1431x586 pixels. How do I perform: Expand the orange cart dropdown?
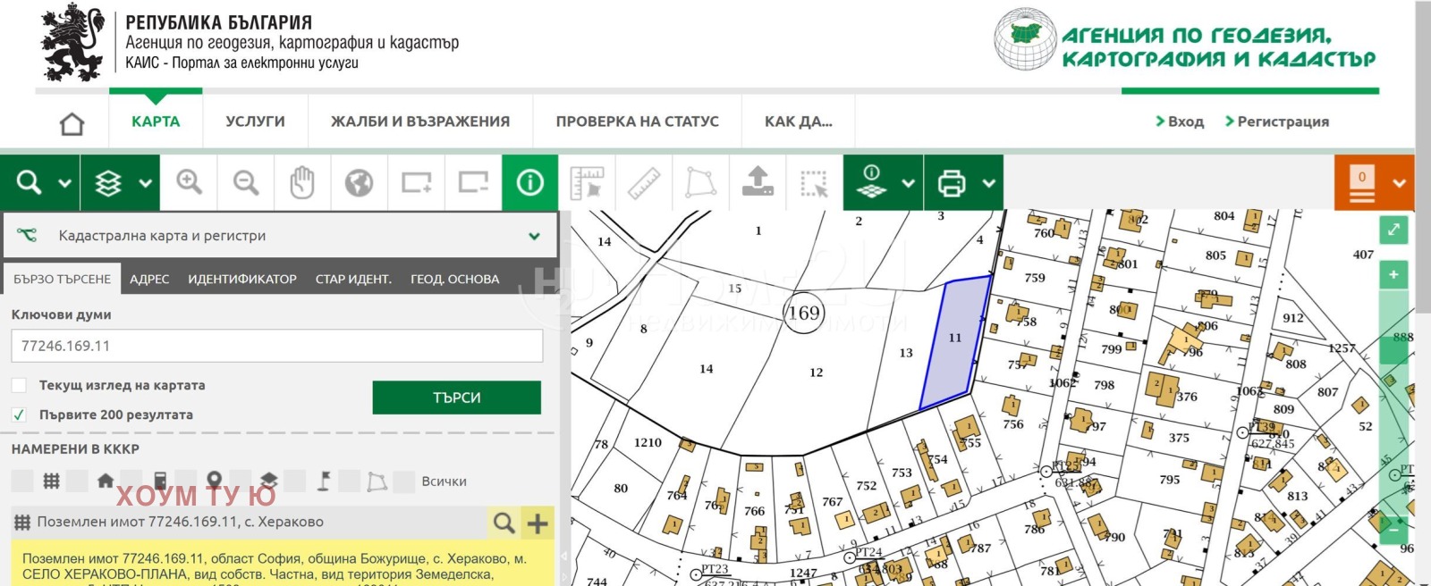pyautogui.click(x=1399, y=183)
